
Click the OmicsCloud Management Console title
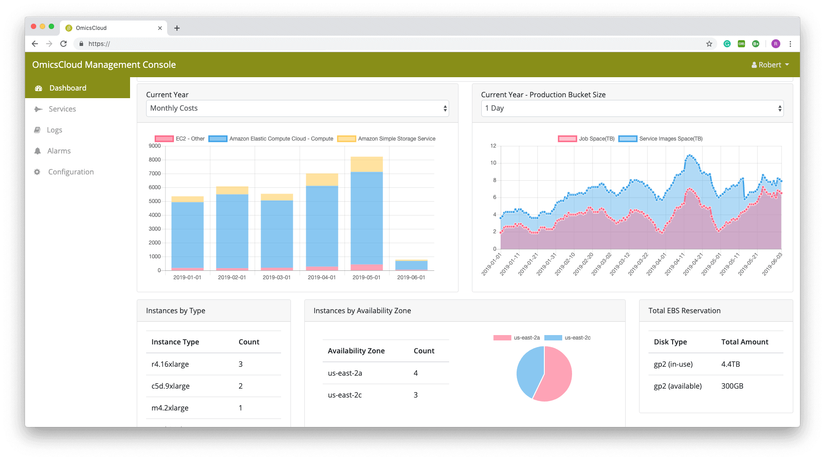coord(104,65)
